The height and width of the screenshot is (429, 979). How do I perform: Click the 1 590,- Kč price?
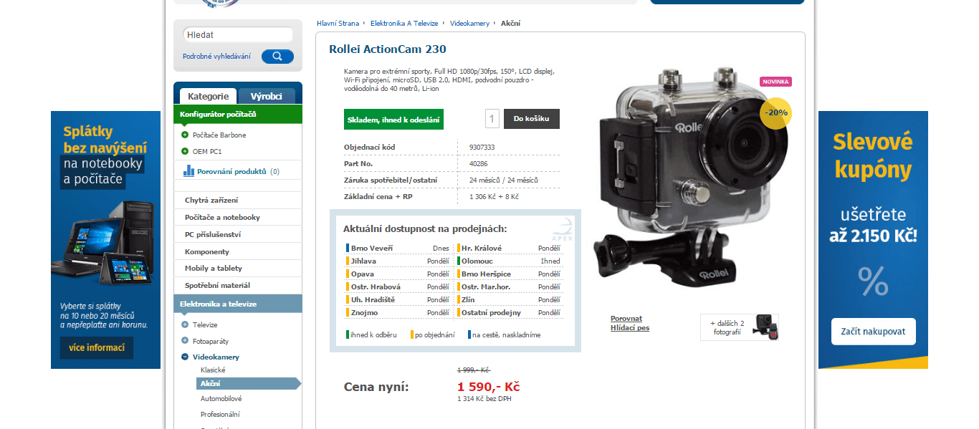coord(488,387)
